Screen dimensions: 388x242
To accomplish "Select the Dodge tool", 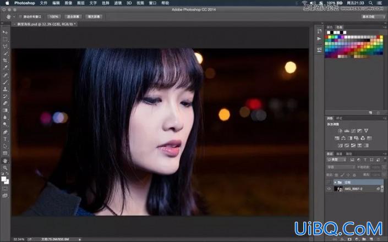I will [5, 124].
